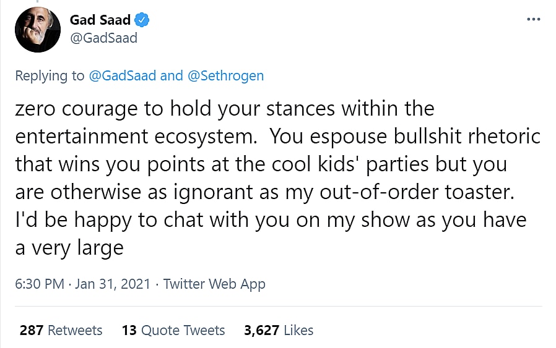
Task: Open @GadSaad mention in Replying to line
Action: click(123, 76)
